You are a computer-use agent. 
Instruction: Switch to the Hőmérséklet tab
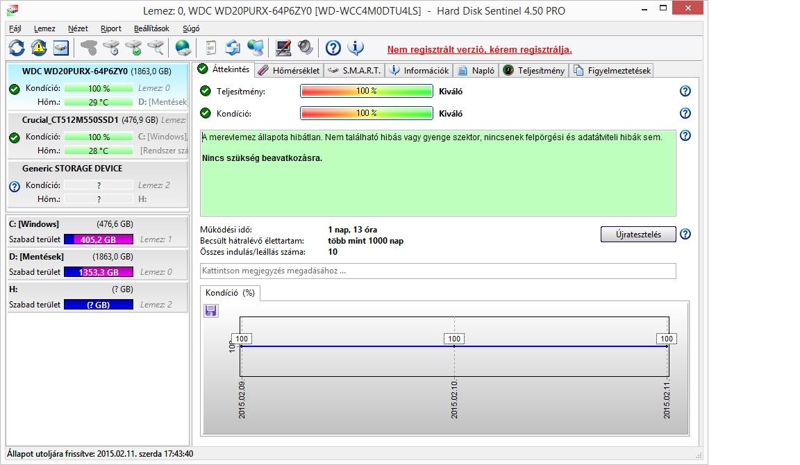290,70
